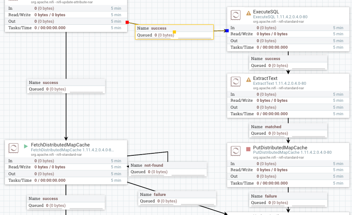Click the blue connection end handle
Viewport: 352px width, 215px height.
pyautogui.click(x=227, y=31)
